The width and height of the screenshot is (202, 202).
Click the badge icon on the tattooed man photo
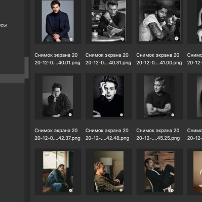pyautogui.click(x=177, y=38)
